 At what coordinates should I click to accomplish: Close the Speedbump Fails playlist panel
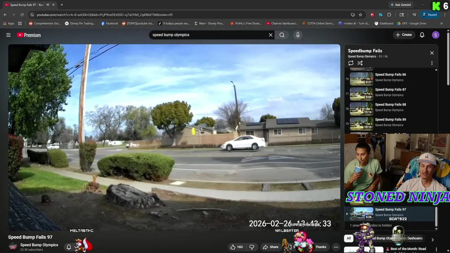(x=432, y=53)
